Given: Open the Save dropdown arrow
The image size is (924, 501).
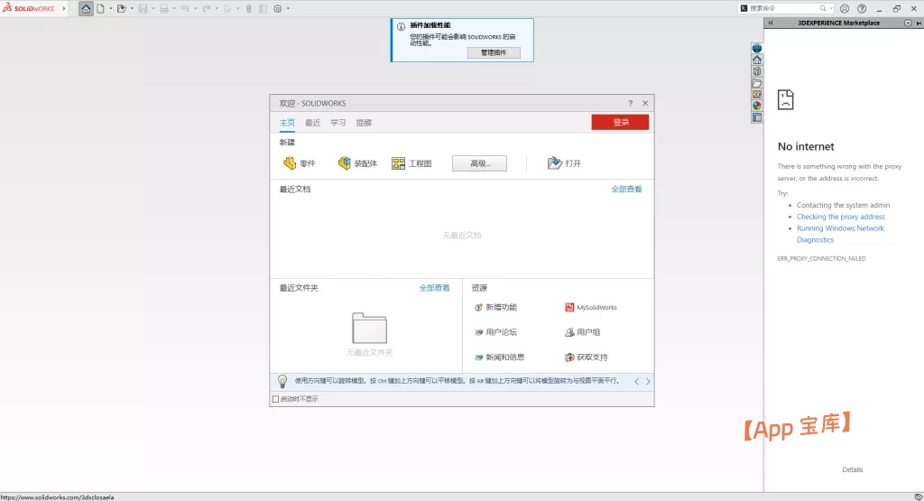Looking at the screenshot, I should pyautogui.click(x=152, y=9).
